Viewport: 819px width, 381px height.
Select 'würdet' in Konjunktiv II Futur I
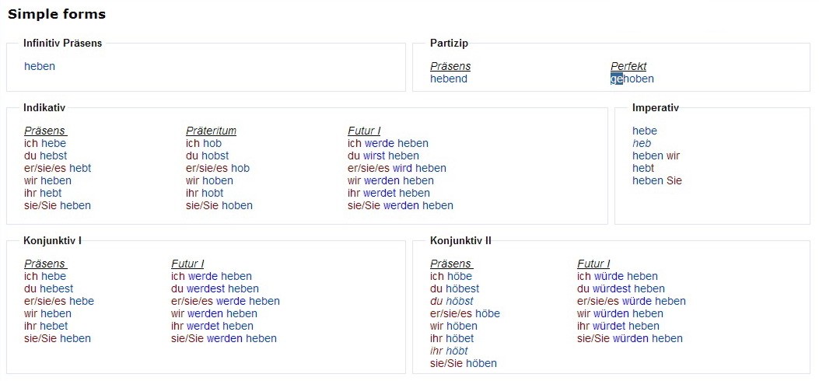tap(608, 326)
